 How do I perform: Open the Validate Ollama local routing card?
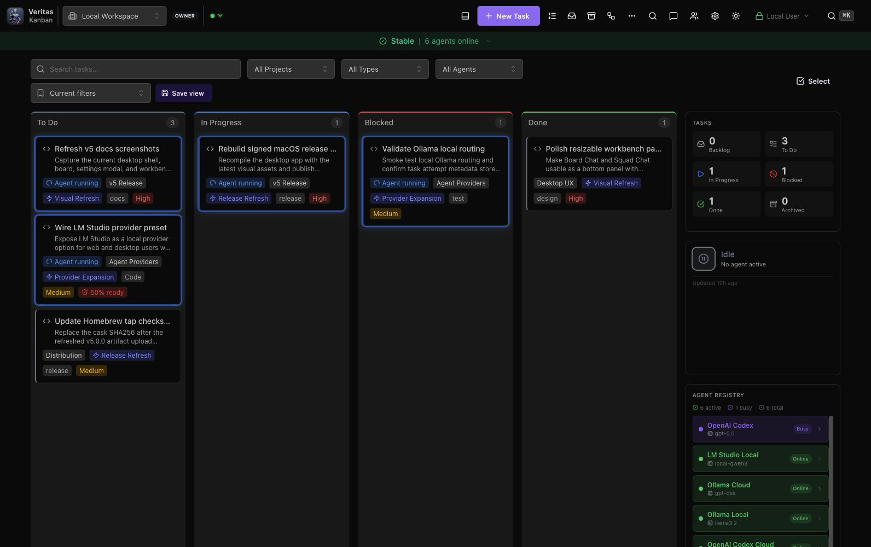tap(436, 181)
